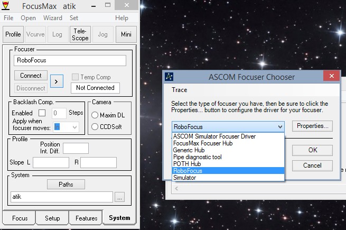
Task: Open focuser driver Properties
Action: click(312, 126)
